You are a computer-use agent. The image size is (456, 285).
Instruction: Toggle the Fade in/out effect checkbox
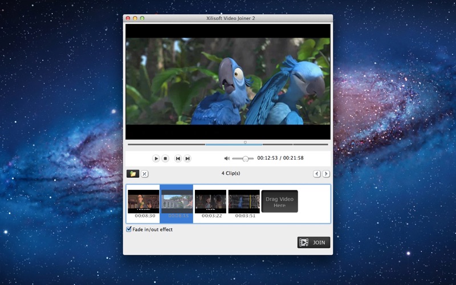click(129, 229)
